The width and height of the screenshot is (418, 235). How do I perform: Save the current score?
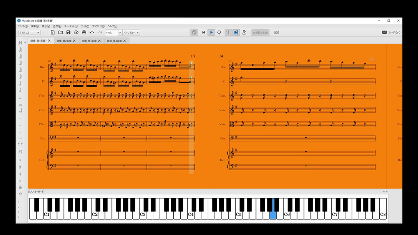click(x=68, y=33)
